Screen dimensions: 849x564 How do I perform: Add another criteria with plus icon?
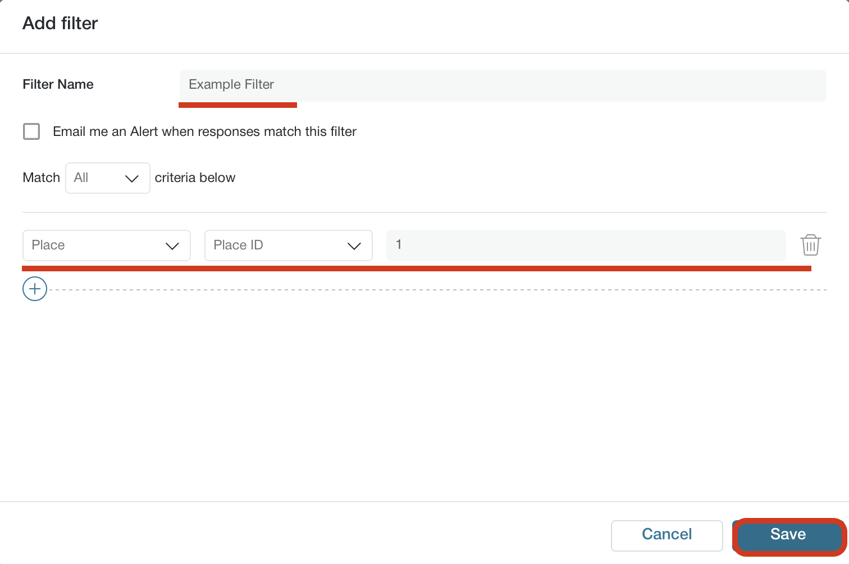tap(35, 289)
